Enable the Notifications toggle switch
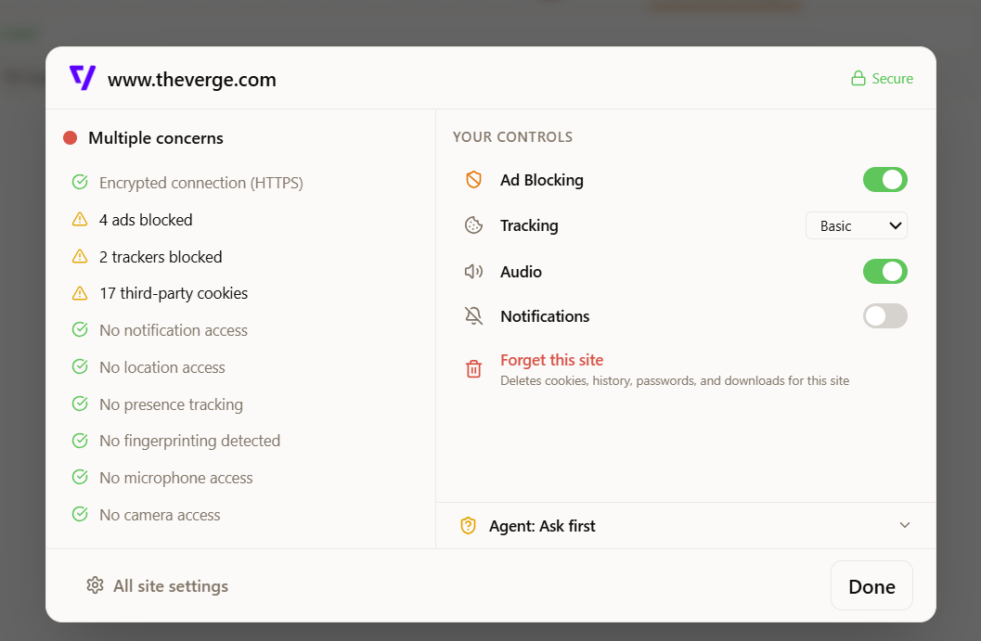This screenshot has height=641, width=981. (x=885, y=315)
